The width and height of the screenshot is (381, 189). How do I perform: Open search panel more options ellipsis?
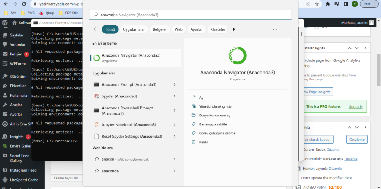click(275, 29)
